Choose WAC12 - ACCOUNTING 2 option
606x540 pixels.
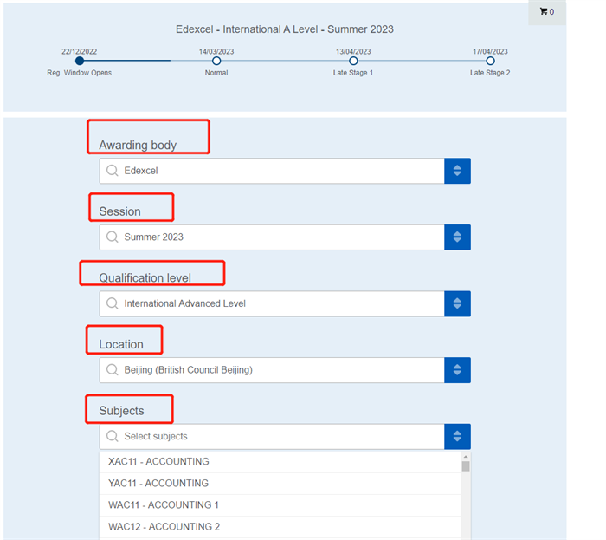280,526
